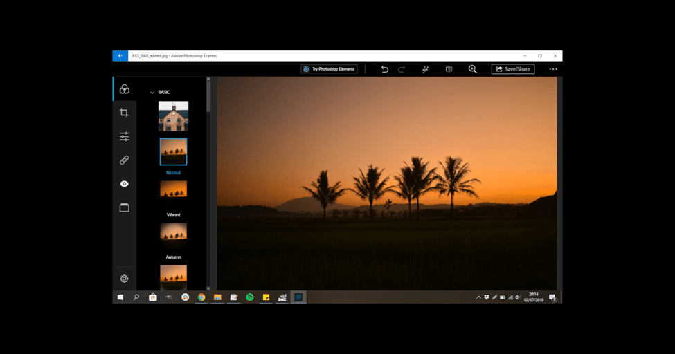This screenshot has height=354, width=675.
Task: Open the more options ellipsis menu
Action: [x=553, y=69]
